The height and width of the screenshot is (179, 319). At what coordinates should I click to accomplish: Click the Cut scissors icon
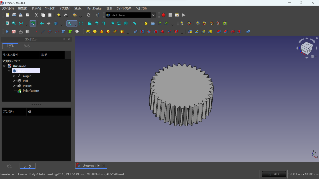[36, 15]
